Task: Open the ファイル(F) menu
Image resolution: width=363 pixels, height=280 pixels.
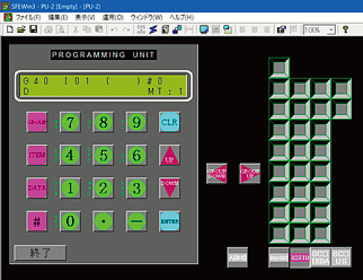Action: tap(28, 17)
